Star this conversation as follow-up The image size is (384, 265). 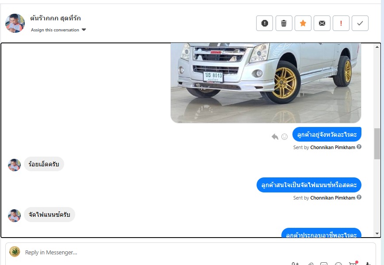coord(303,23)
